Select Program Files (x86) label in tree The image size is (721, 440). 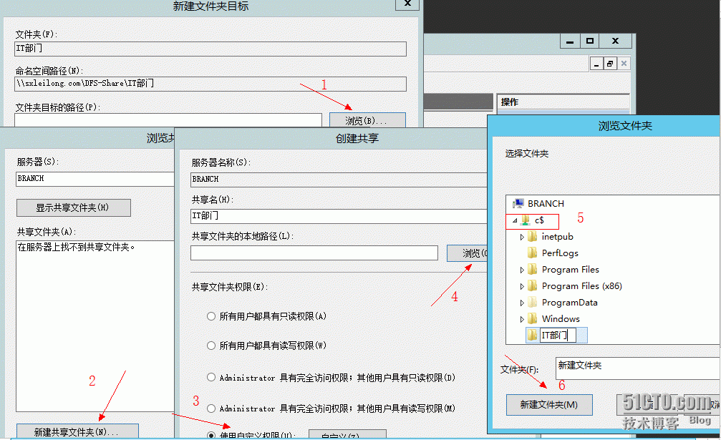point(581,286)
